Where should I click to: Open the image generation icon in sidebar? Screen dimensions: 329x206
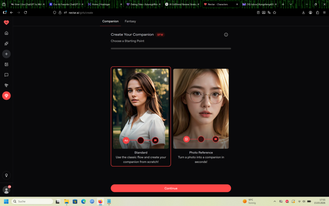pyautogui.click(x=6, y=64)
